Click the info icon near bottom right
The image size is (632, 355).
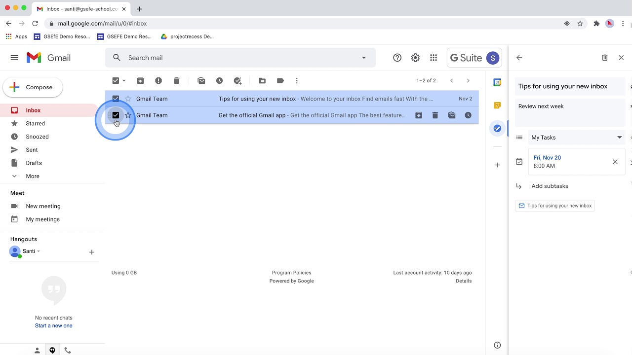[497, 345]
